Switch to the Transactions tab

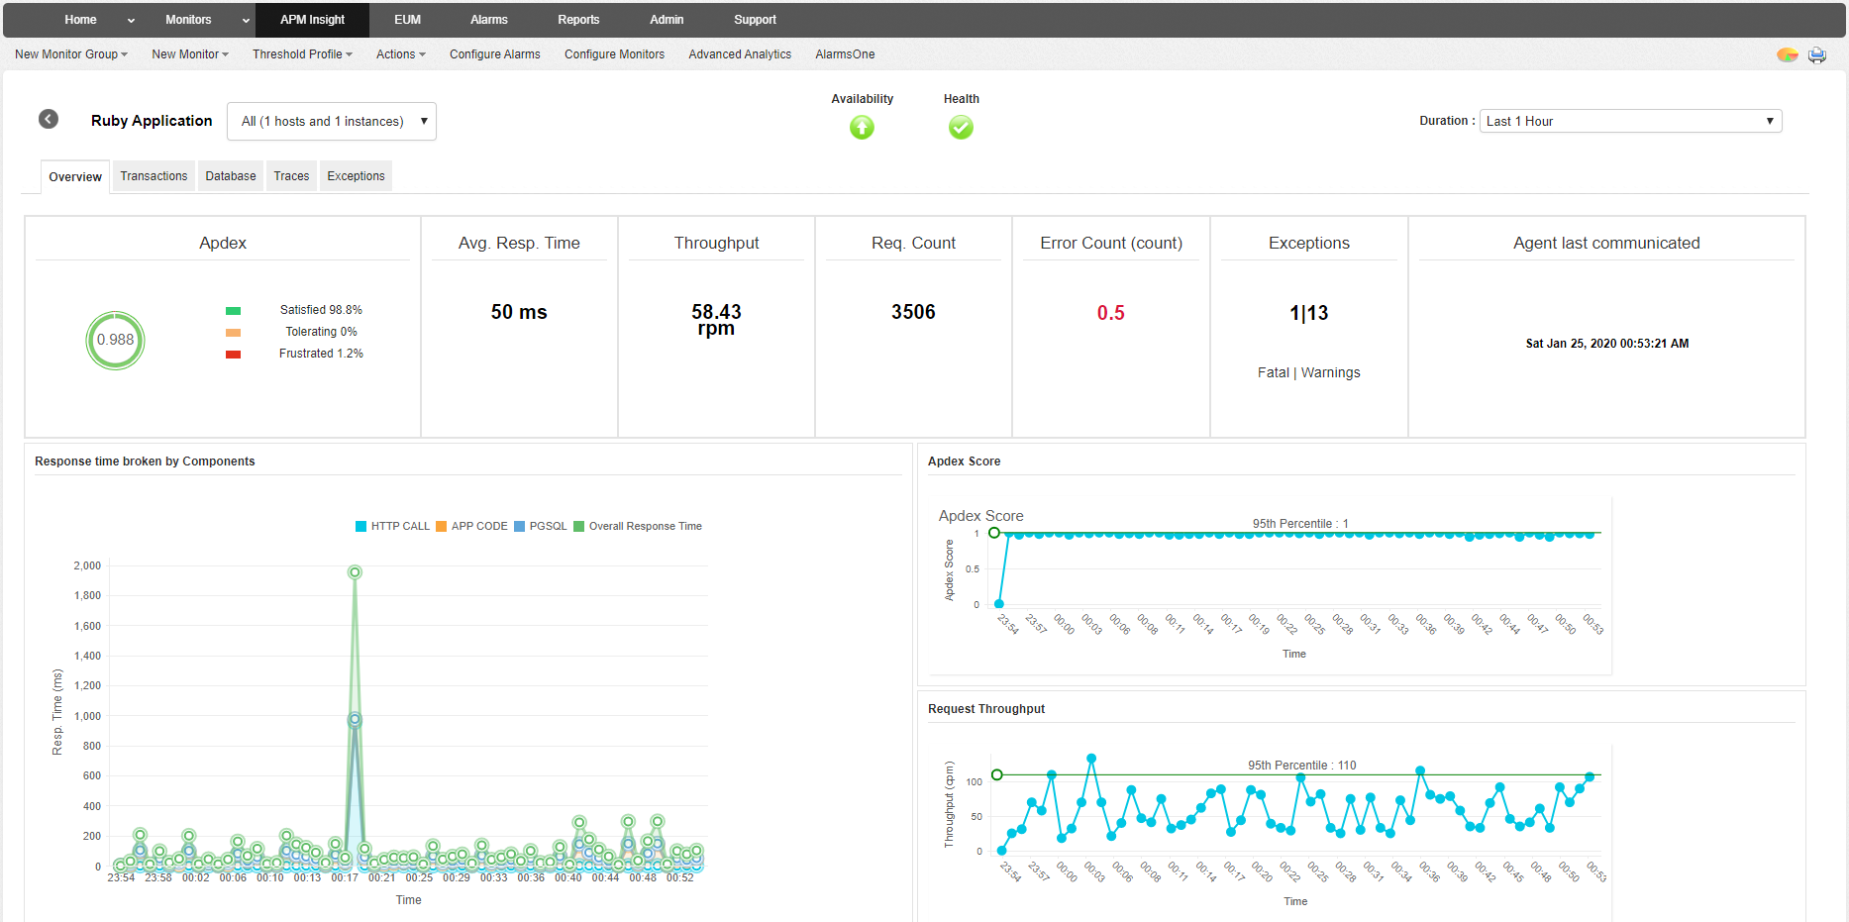154,175
